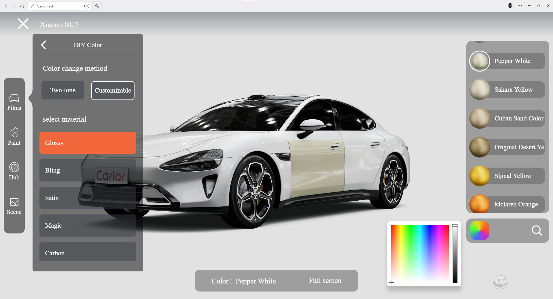The width and height of the screenshot is (553, 299).
Task: Choose Satin material
Action: coord(88,198)
